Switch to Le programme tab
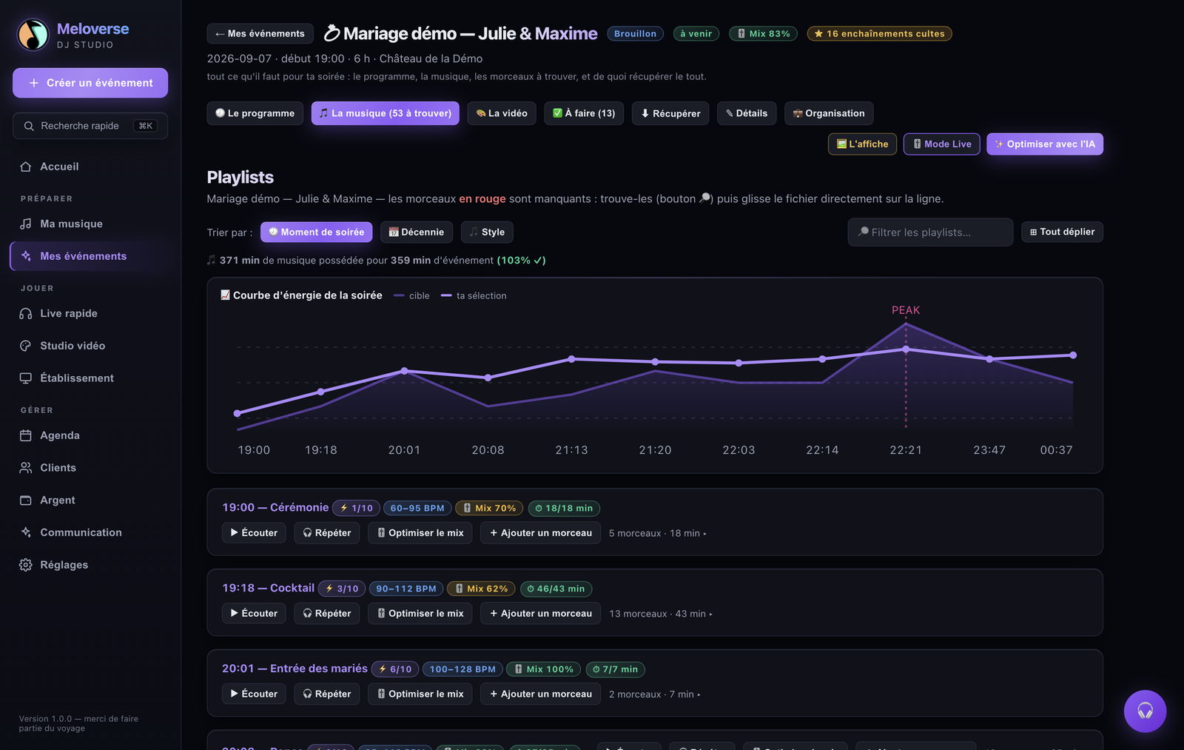This screenshot has height=750, width=1184. [x=255, y=113]
